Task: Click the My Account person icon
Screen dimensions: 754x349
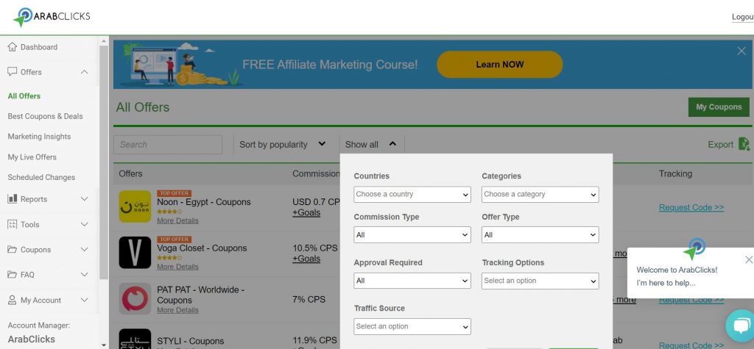Action: point(12,300)
